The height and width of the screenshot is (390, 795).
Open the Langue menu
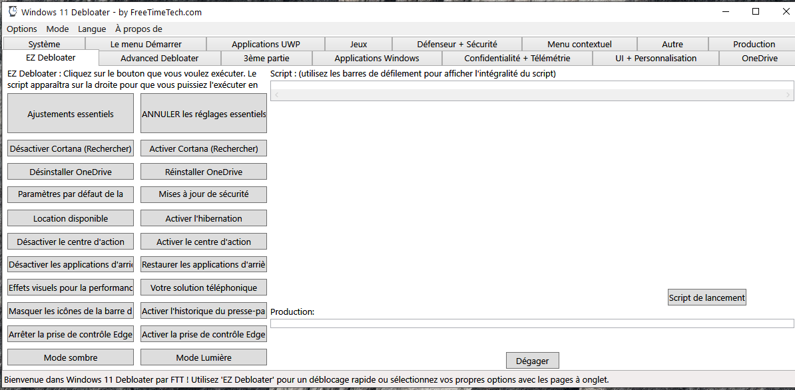[x=93, y=29]
